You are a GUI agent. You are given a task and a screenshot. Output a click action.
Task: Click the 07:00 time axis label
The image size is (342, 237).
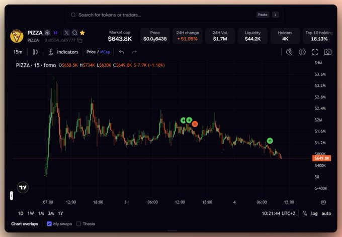(x=48, y=202)
